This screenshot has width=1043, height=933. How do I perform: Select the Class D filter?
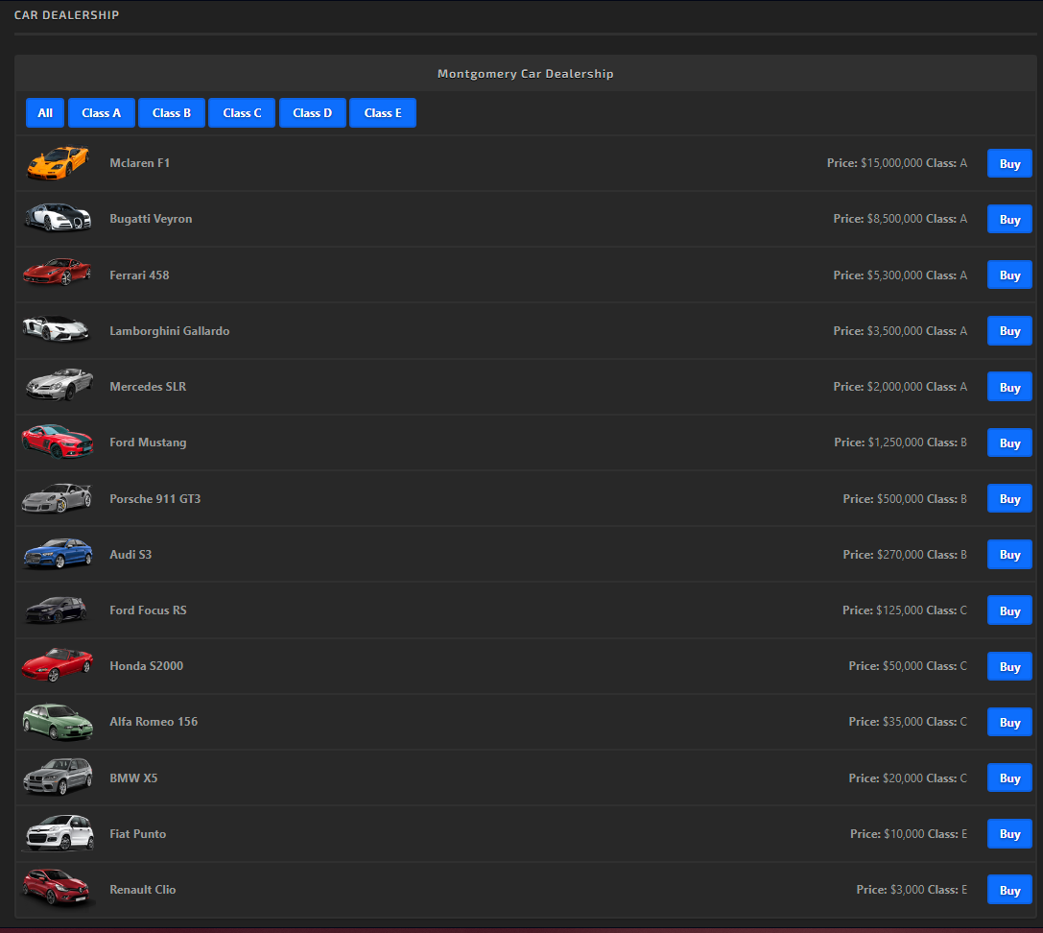point(313,112)
